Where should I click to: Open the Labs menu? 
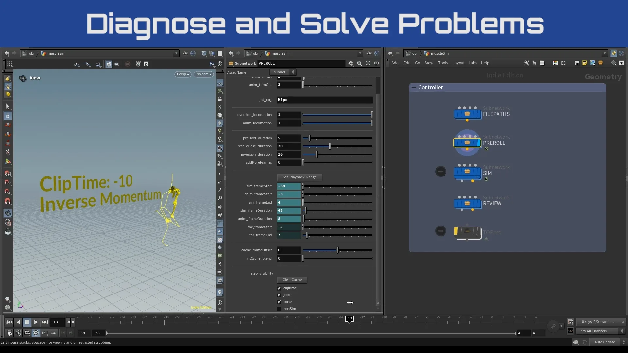[473, 63]
